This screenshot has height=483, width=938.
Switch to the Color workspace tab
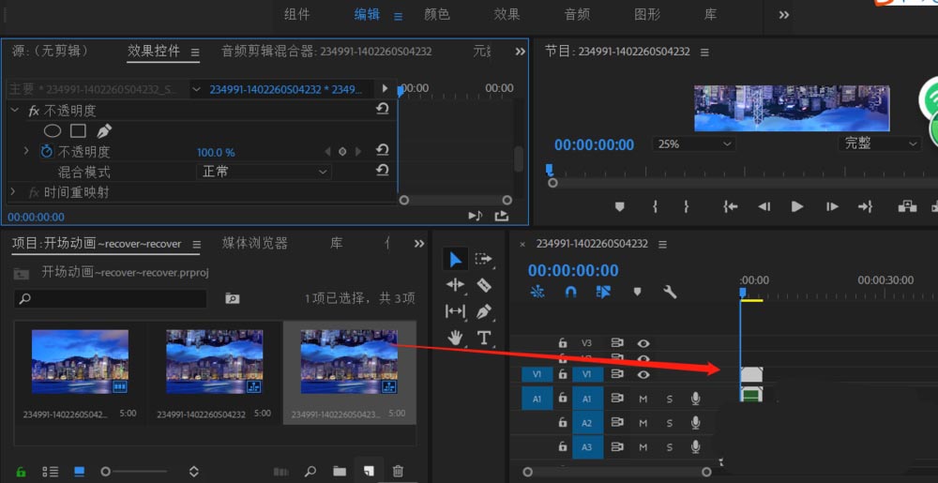pyautogui.click(x=436, y=14)
